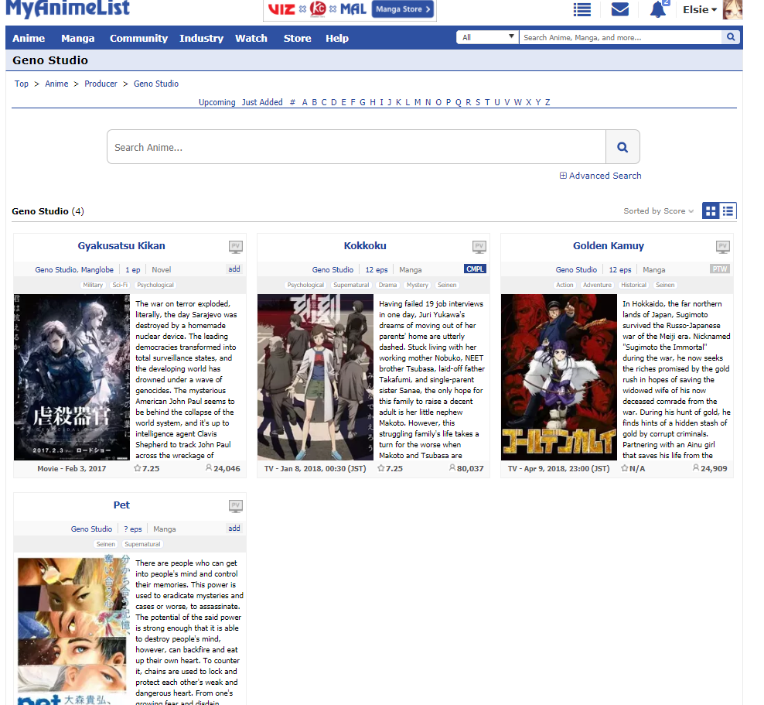Click the Geno Studio breadcrumb link

tap(156, 84)
